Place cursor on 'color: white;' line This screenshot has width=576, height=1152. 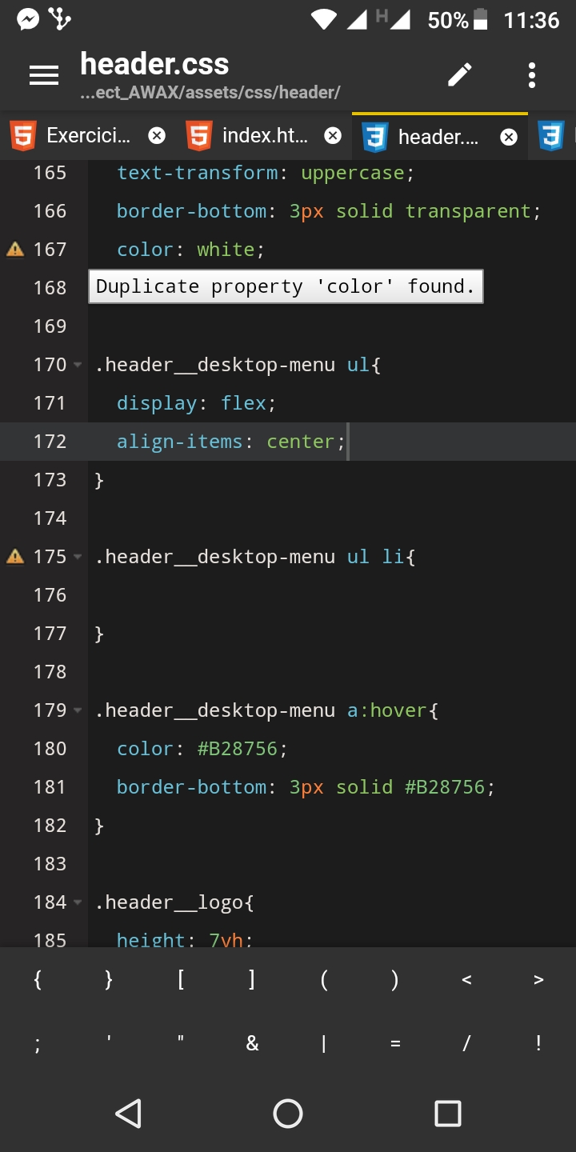[190, 250]
